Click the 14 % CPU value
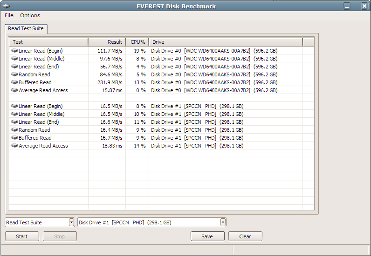The width and height of the screenshot is (371, 256). tap(140, 146)
